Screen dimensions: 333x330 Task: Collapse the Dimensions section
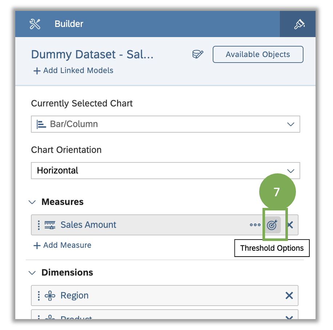coord(32,273)
